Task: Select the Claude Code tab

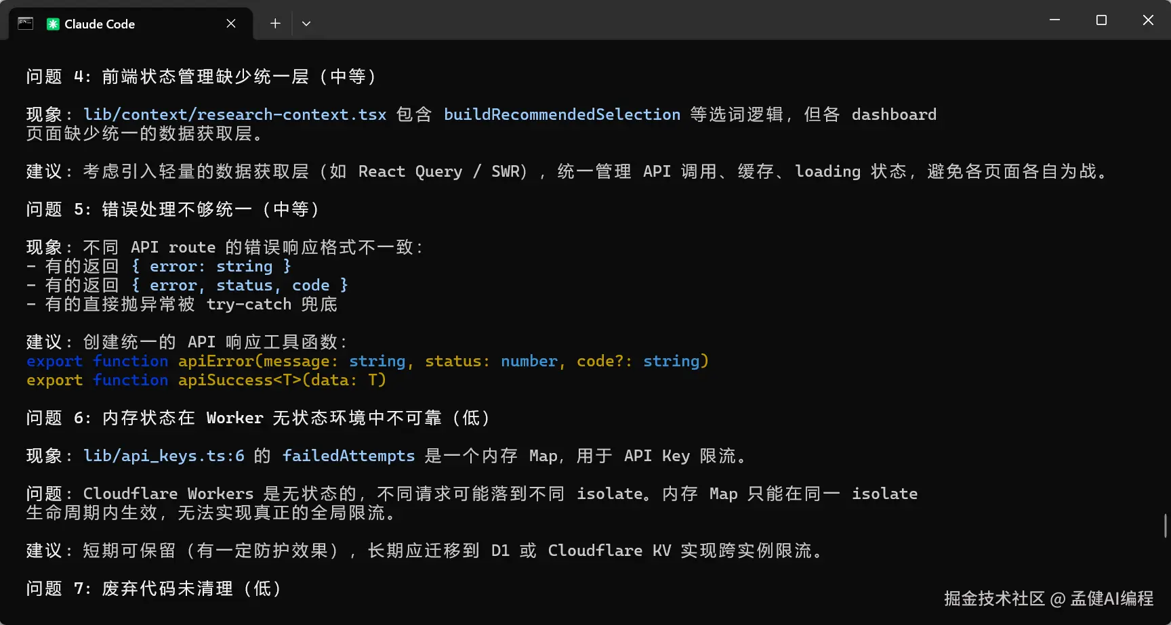Action: point(131,24)
